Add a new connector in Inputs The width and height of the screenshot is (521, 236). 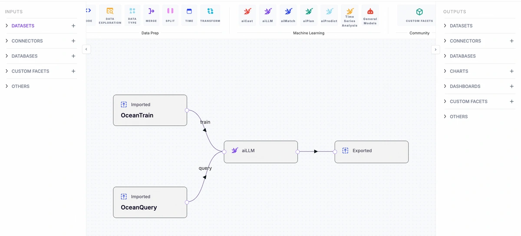[x=73, y=41]
